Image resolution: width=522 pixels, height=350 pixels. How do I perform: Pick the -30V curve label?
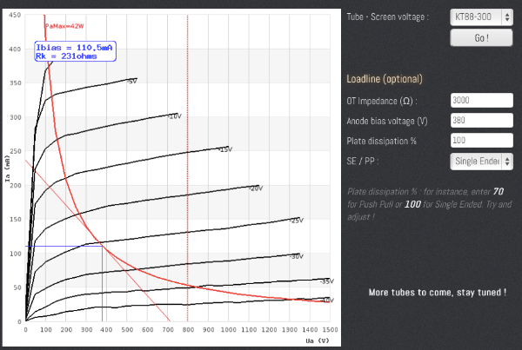click(x=296, y=256)
